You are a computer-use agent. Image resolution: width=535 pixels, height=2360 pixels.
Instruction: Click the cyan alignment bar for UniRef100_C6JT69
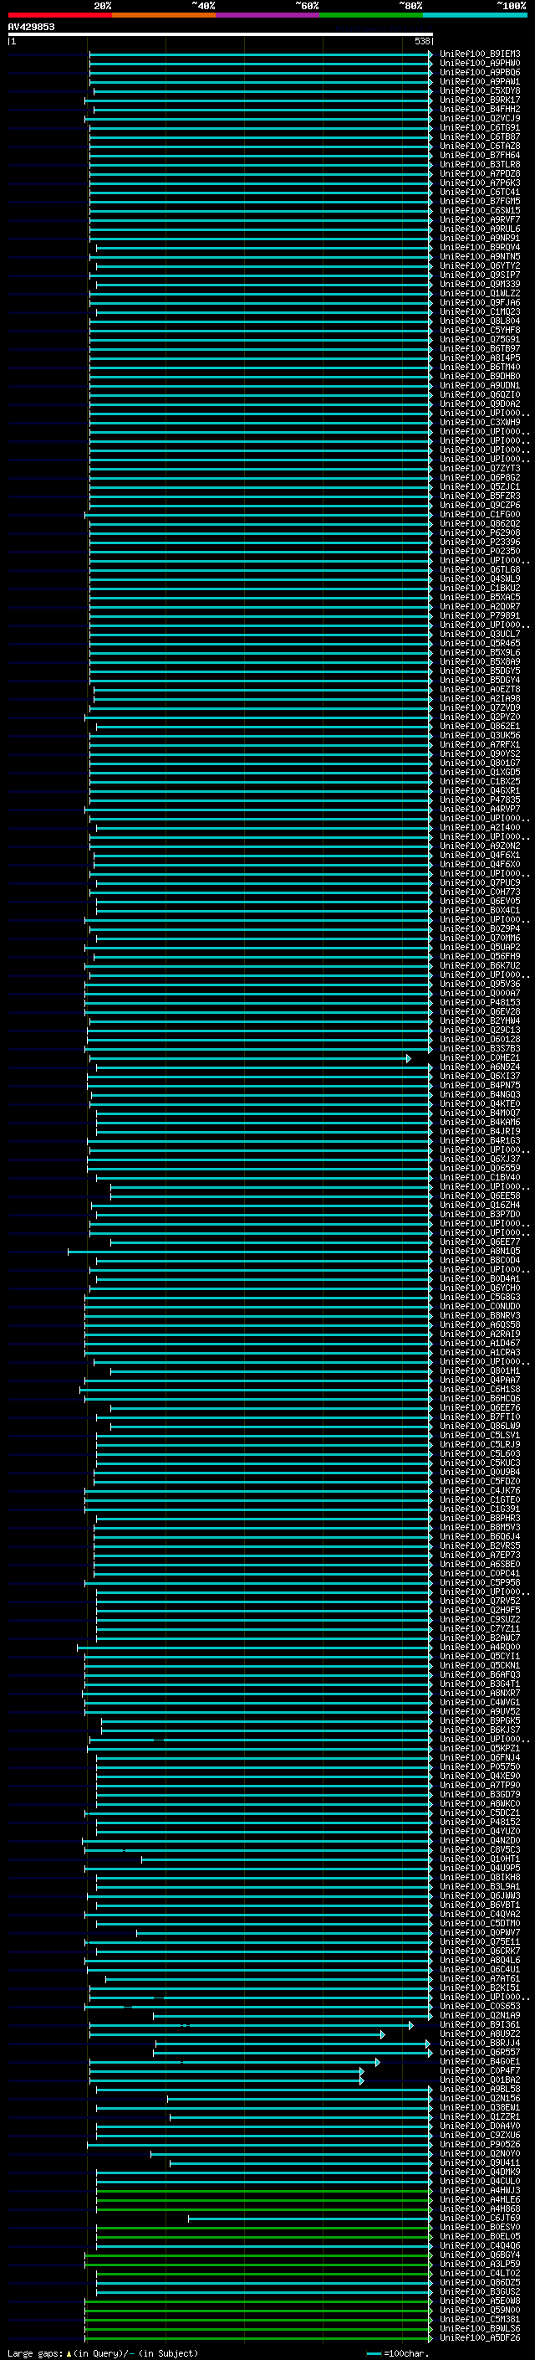pos(310,2219)
